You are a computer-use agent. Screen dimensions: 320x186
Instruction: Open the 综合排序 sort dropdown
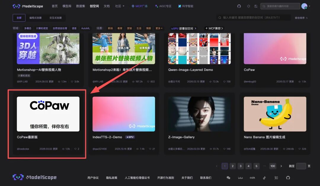pyautogui.click(x=301, y=18)
